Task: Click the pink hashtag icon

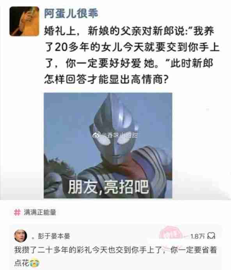Action: [17, 212]
